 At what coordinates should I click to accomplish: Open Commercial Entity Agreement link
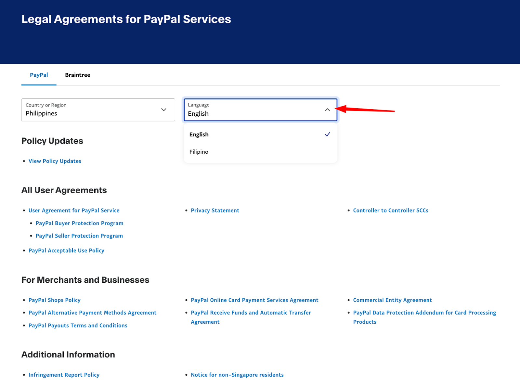(392, 300)
